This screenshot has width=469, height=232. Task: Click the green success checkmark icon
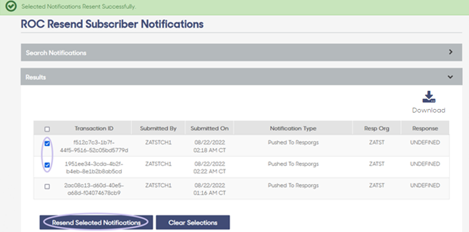pyautogui.click(x=11, y=6)
